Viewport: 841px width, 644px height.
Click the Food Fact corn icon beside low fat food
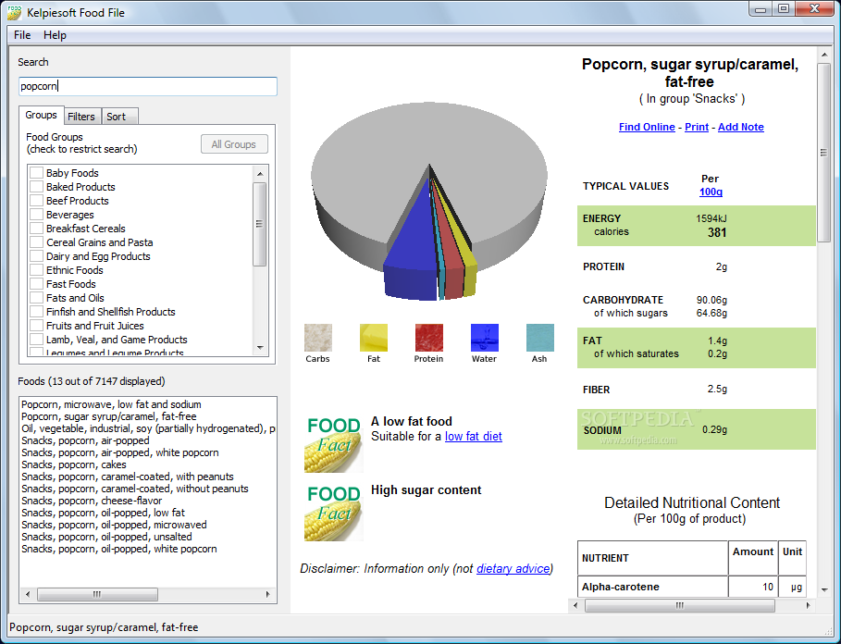[334, 444]
